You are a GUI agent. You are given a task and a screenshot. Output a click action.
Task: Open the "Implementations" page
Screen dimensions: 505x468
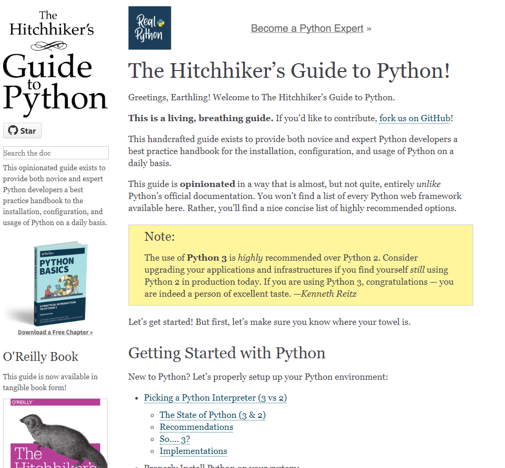point(193,451)
